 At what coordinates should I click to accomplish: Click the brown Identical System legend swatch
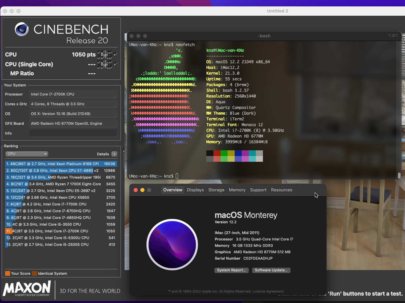34,273
